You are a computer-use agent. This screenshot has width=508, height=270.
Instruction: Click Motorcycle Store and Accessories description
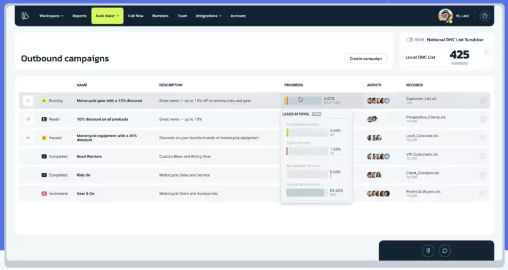[189, 194]
